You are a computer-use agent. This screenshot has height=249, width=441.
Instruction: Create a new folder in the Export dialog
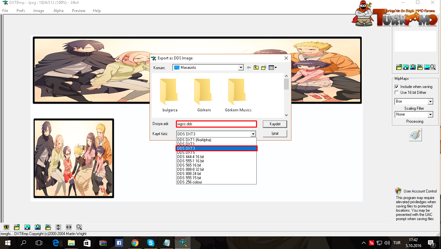coord(264,68)
